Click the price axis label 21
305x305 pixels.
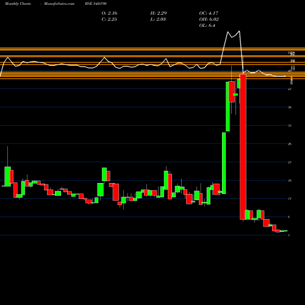[290, 162]
